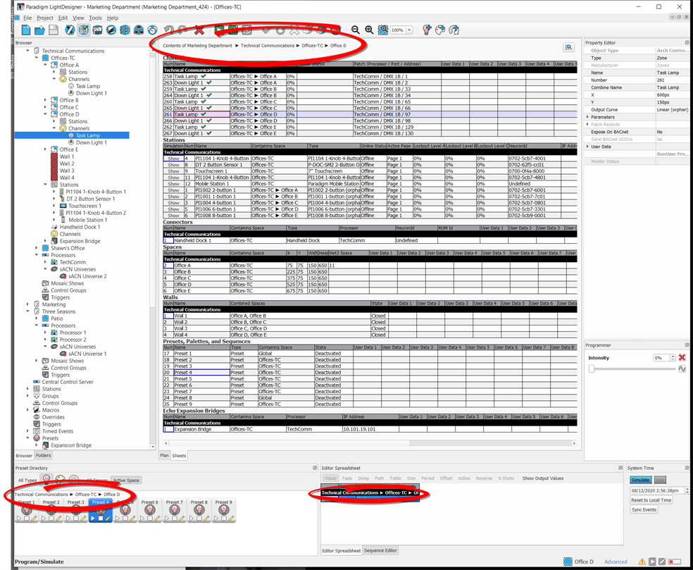Click the Sync Events button
The width and height of the screenshot is (693, 570).
[644, 509]
